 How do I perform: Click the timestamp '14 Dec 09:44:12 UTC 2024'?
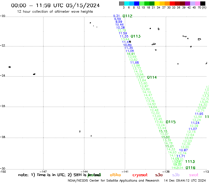pyautogui.click(x=185, y=181)
